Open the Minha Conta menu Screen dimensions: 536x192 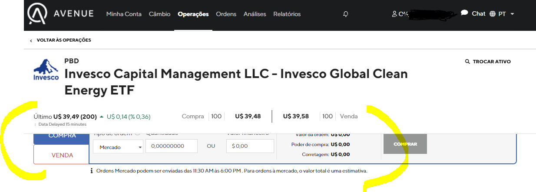[x=124, y=14]
